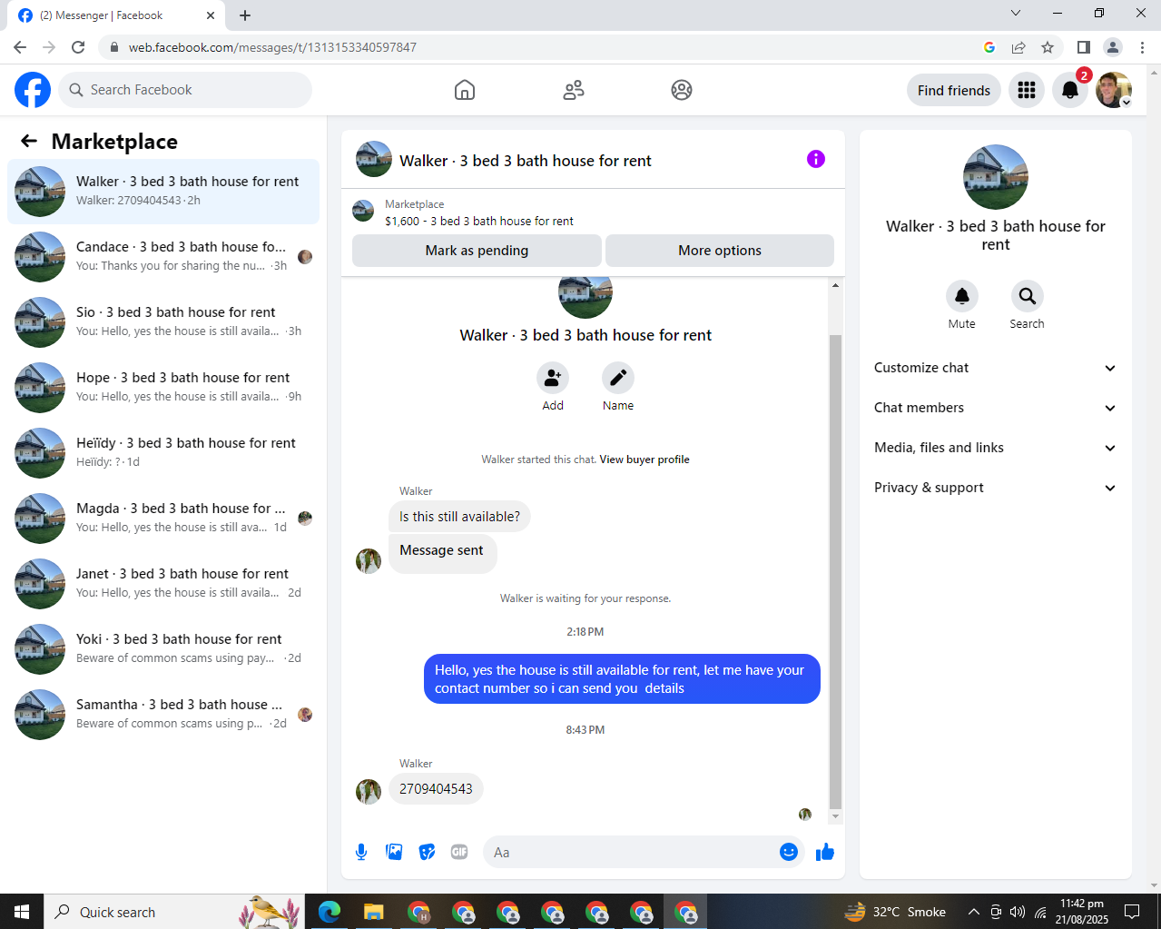Mute the conversation with bell icon
1161x929 pixels.
tap(962, 296)
